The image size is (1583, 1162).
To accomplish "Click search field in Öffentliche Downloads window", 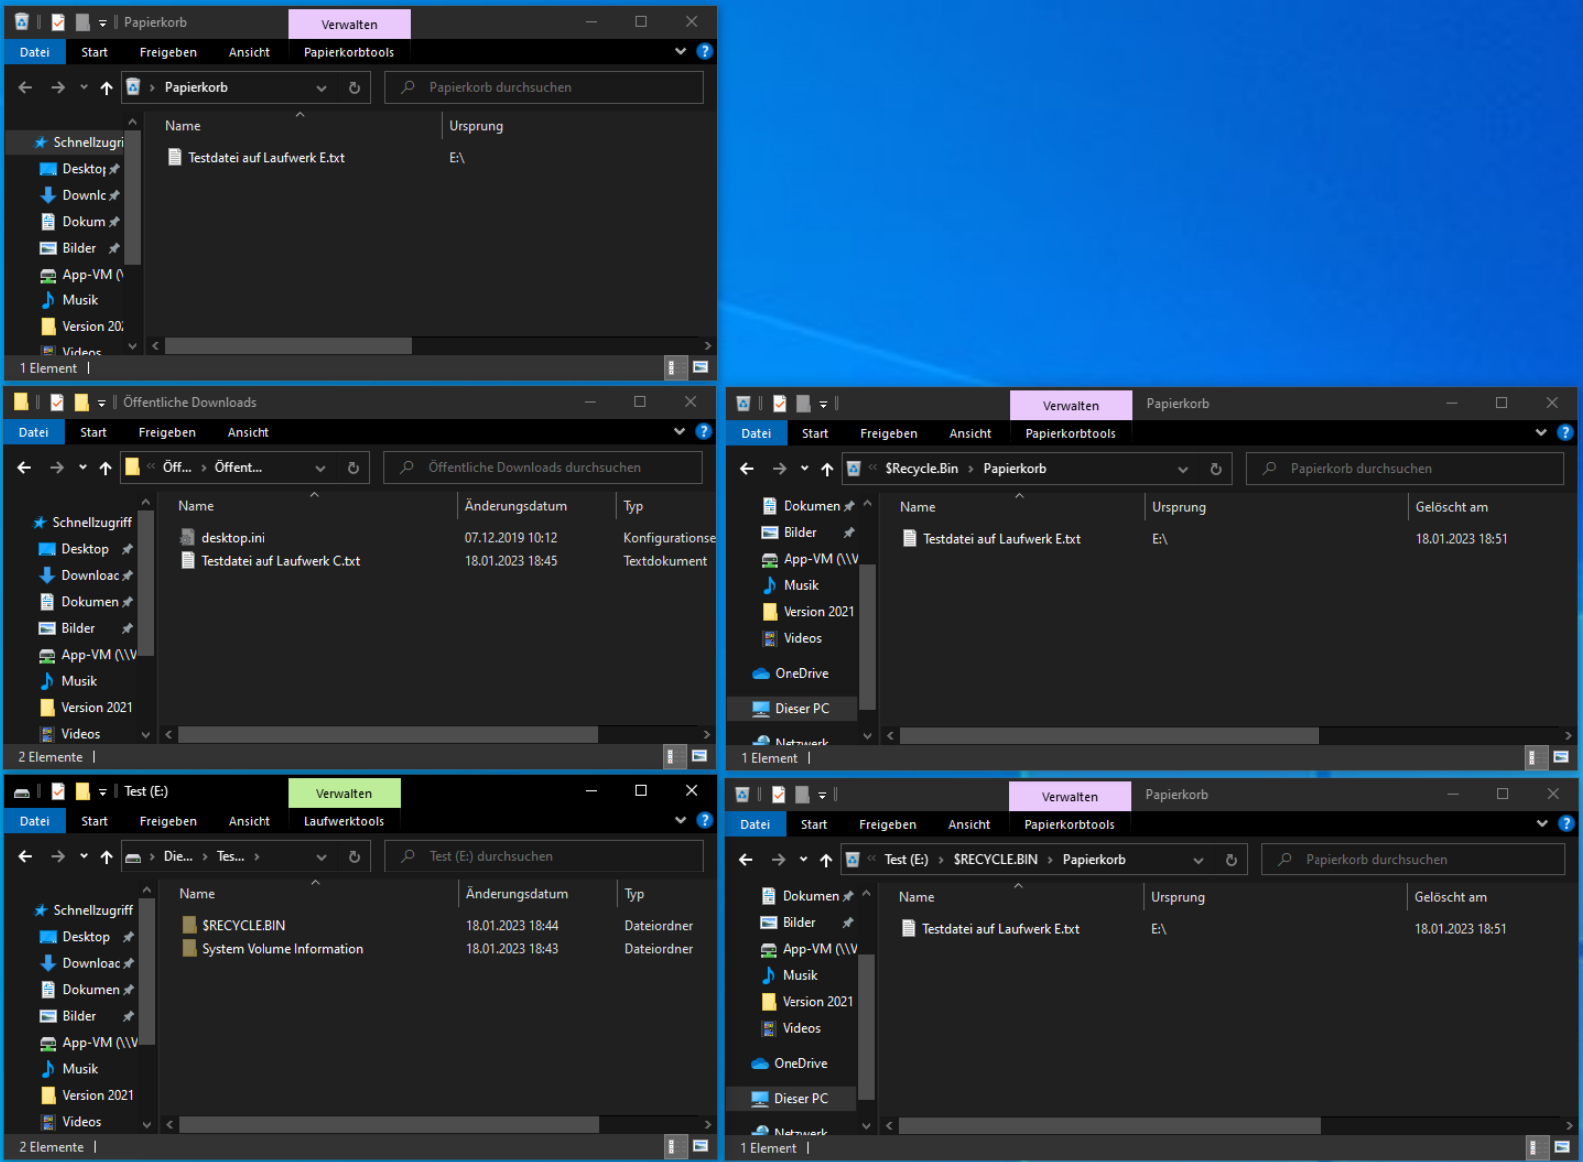I will [543, 468].
